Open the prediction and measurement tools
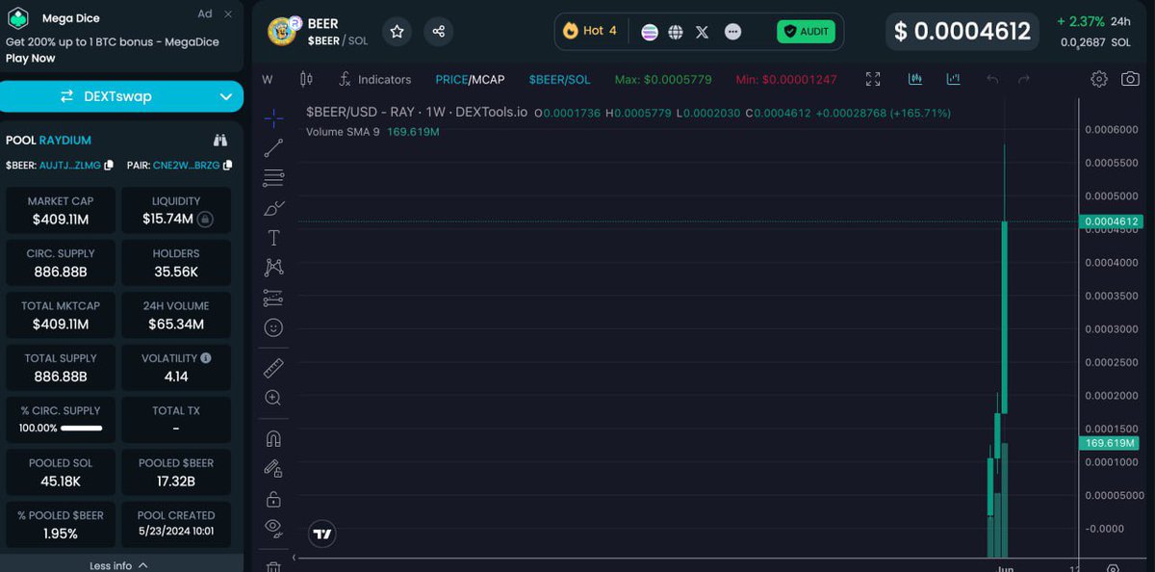Screen dimensions: 1155x572 [x=273, y=298]
